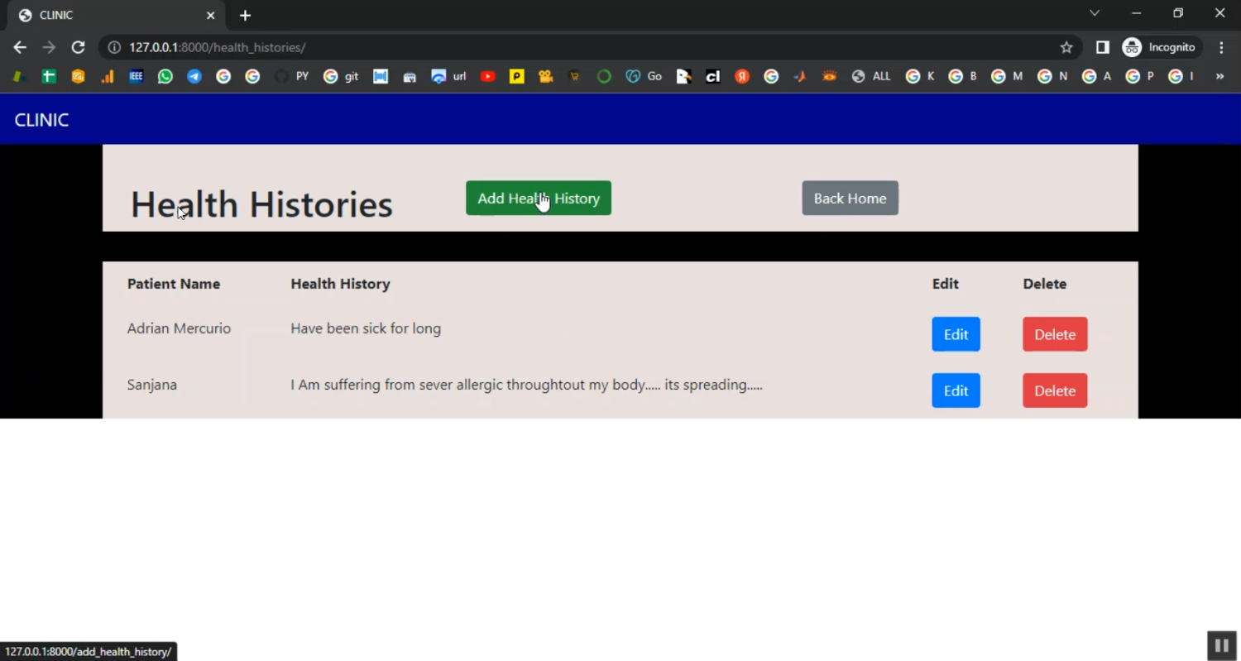
Task: Select the Sanjana patient name cell
Action: point(152,385)
